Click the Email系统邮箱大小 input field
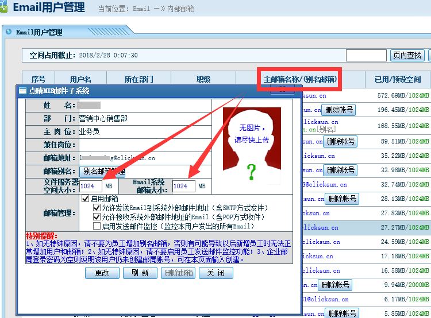The width and height of the screenshot is (431, 318). click(x=183, y=186)
